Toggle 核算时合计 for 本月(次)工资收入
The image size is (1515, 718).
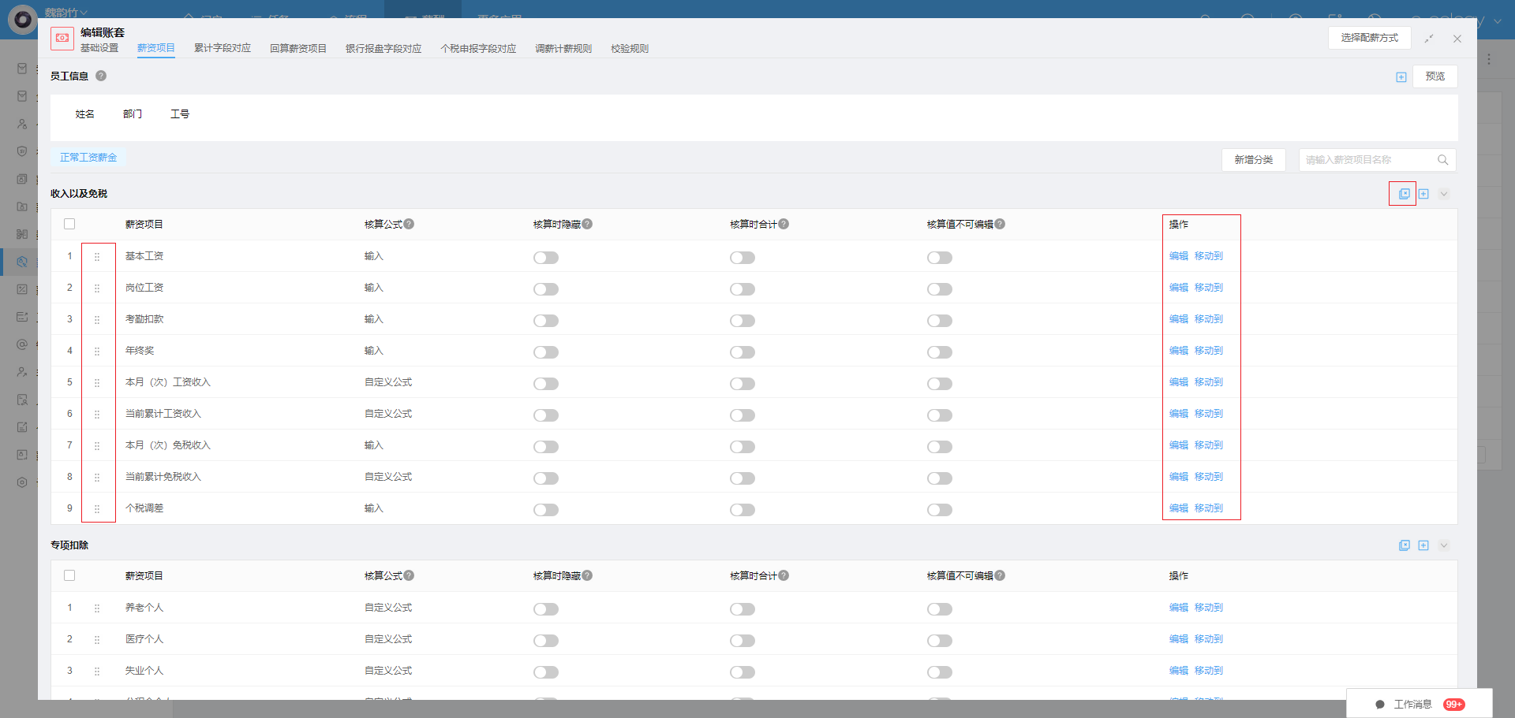point(743,384)
